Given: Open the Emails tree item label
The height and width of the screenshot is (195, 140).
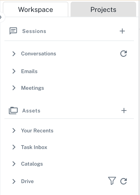Looking at the screenshot, I should (x=29, y=71).
